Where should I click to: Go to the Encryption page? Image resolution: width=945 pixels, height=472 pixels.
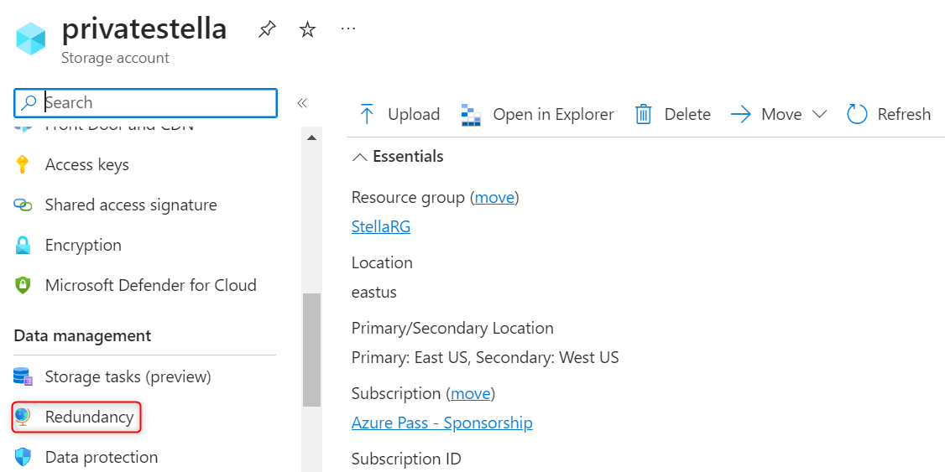coord(83,245)
